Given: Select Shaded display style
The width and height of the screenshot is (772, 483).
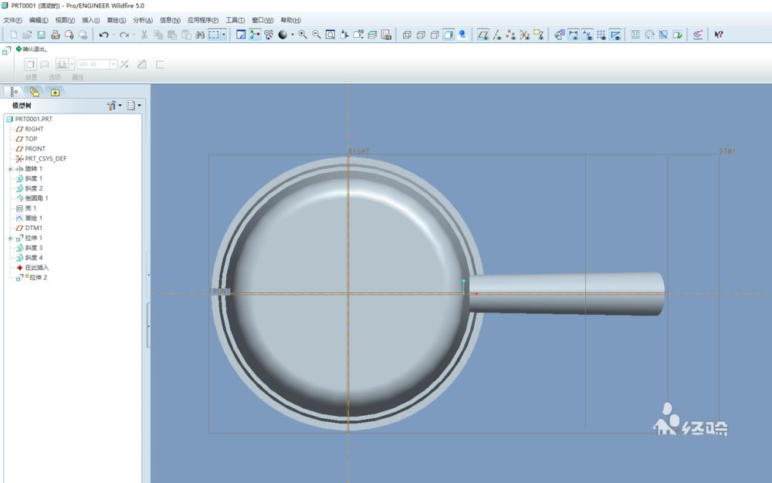Looking at the screenshot, I should coord(449,35).
